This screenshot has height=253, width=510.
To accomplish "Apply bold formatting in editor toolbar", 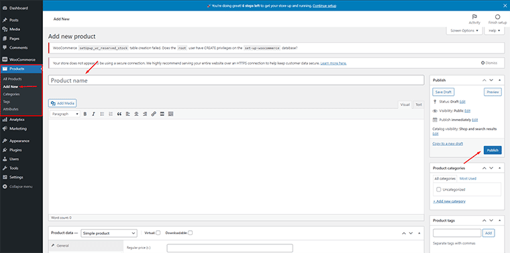I will tap(85, 114).
